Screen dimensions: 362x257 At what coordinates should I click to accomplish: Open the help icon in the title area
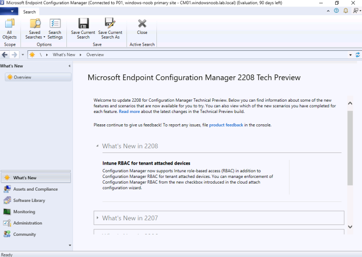(337, 10)
